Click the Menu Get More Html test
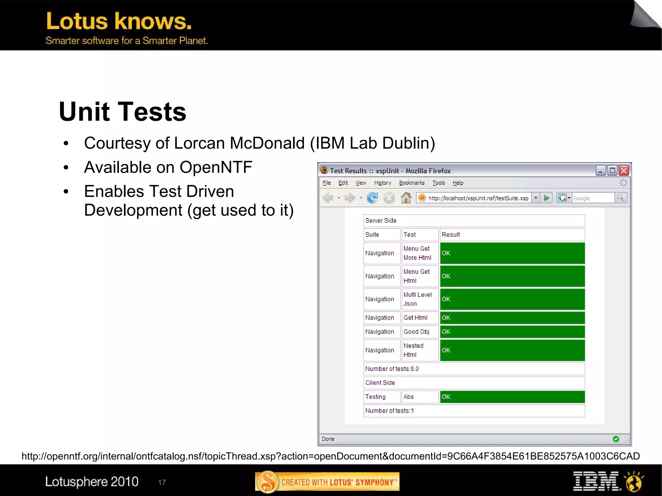The width and height of the screenshot is (662, 496). tap(420, 253)
